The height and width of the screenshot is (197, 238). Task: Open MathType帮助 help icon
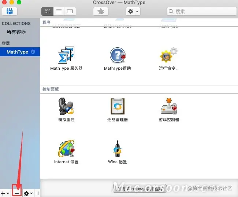[x=118, y=59]
